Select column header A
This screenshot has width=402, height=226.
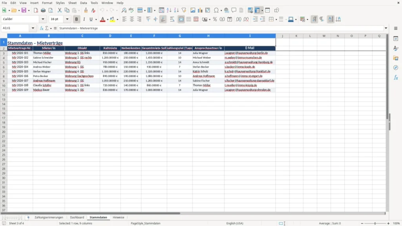[20, 36]
